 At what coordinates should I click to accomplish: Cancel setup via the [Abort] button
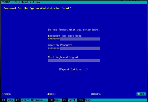96,94
